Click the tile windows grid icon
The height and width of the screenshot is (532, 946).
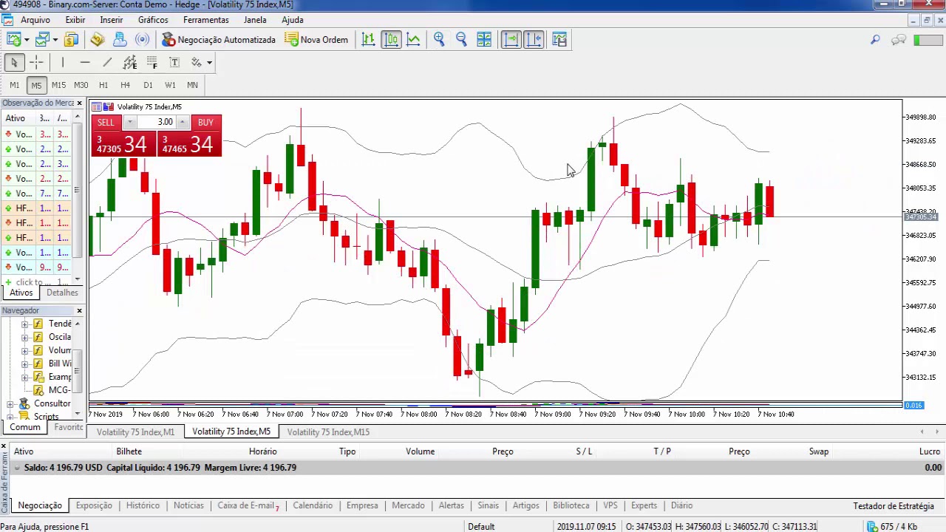pyautogui.click(x=484, y=39)
